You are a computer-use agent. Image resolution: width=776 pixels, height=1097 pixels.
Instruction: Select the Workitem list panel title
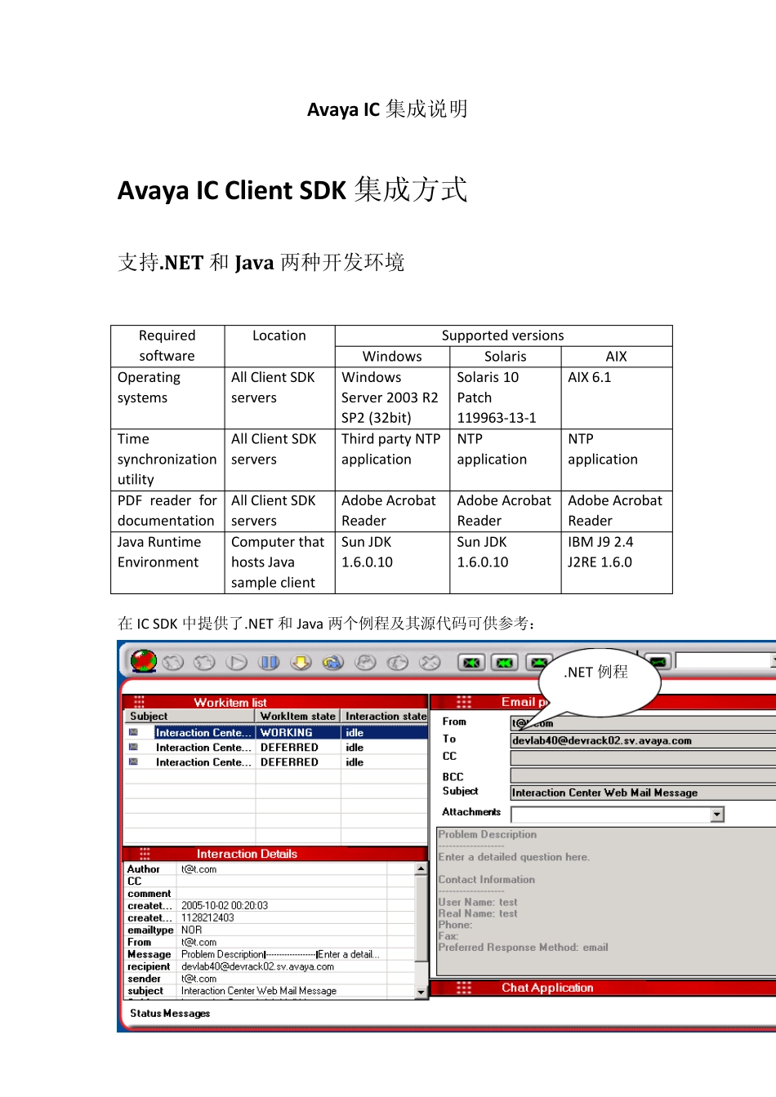230,702
